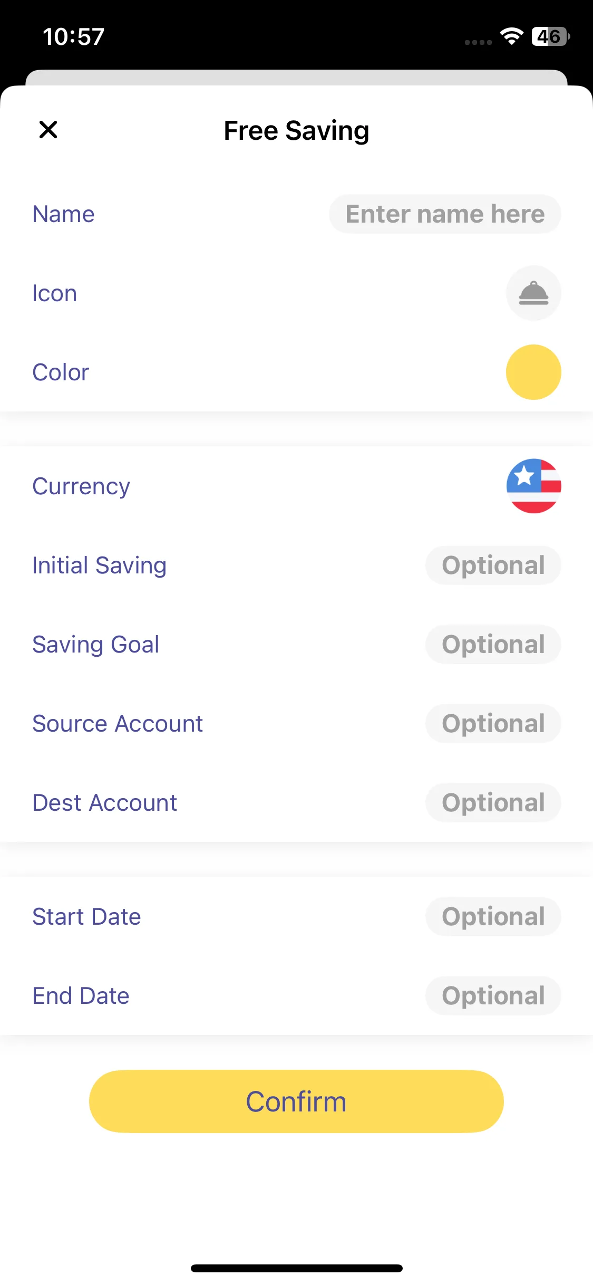
Task: Tap the home indicator bar
Action: pyautogui.click(x=296, y=1268)
